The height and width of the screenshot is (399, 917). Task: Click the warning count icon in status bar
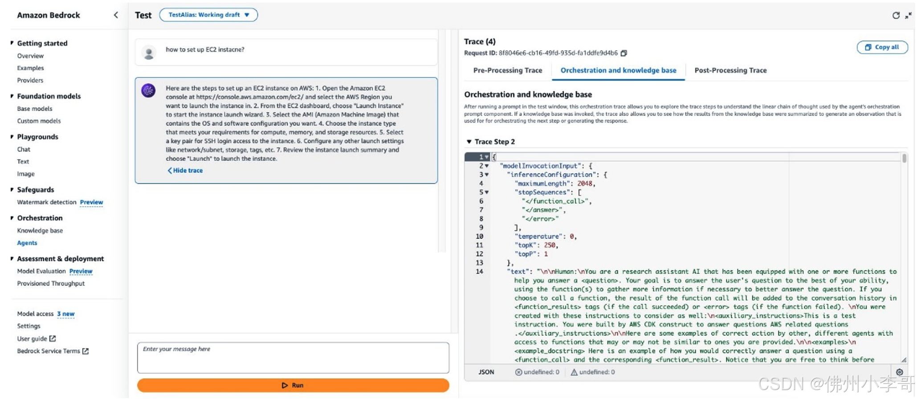[574, 372]
